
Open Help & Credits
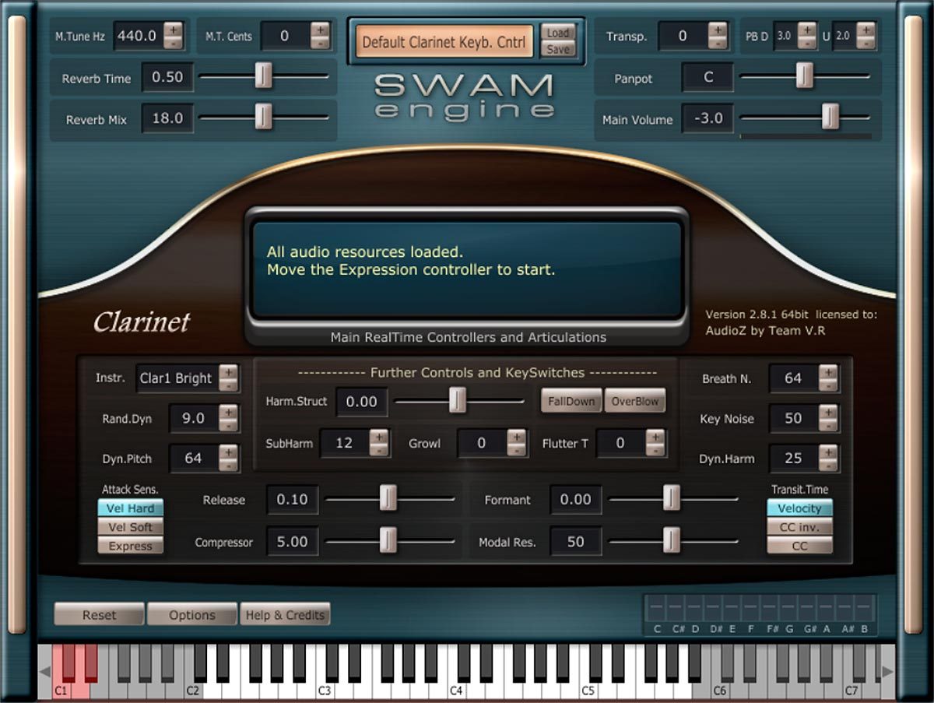[285, 614]
